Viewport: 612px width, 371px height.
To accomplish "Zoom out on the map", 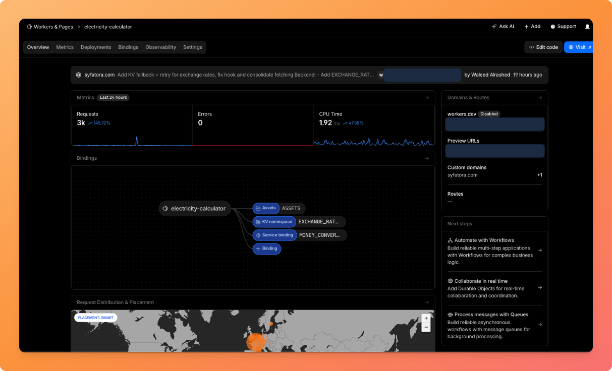I will (x=426, y=327).
